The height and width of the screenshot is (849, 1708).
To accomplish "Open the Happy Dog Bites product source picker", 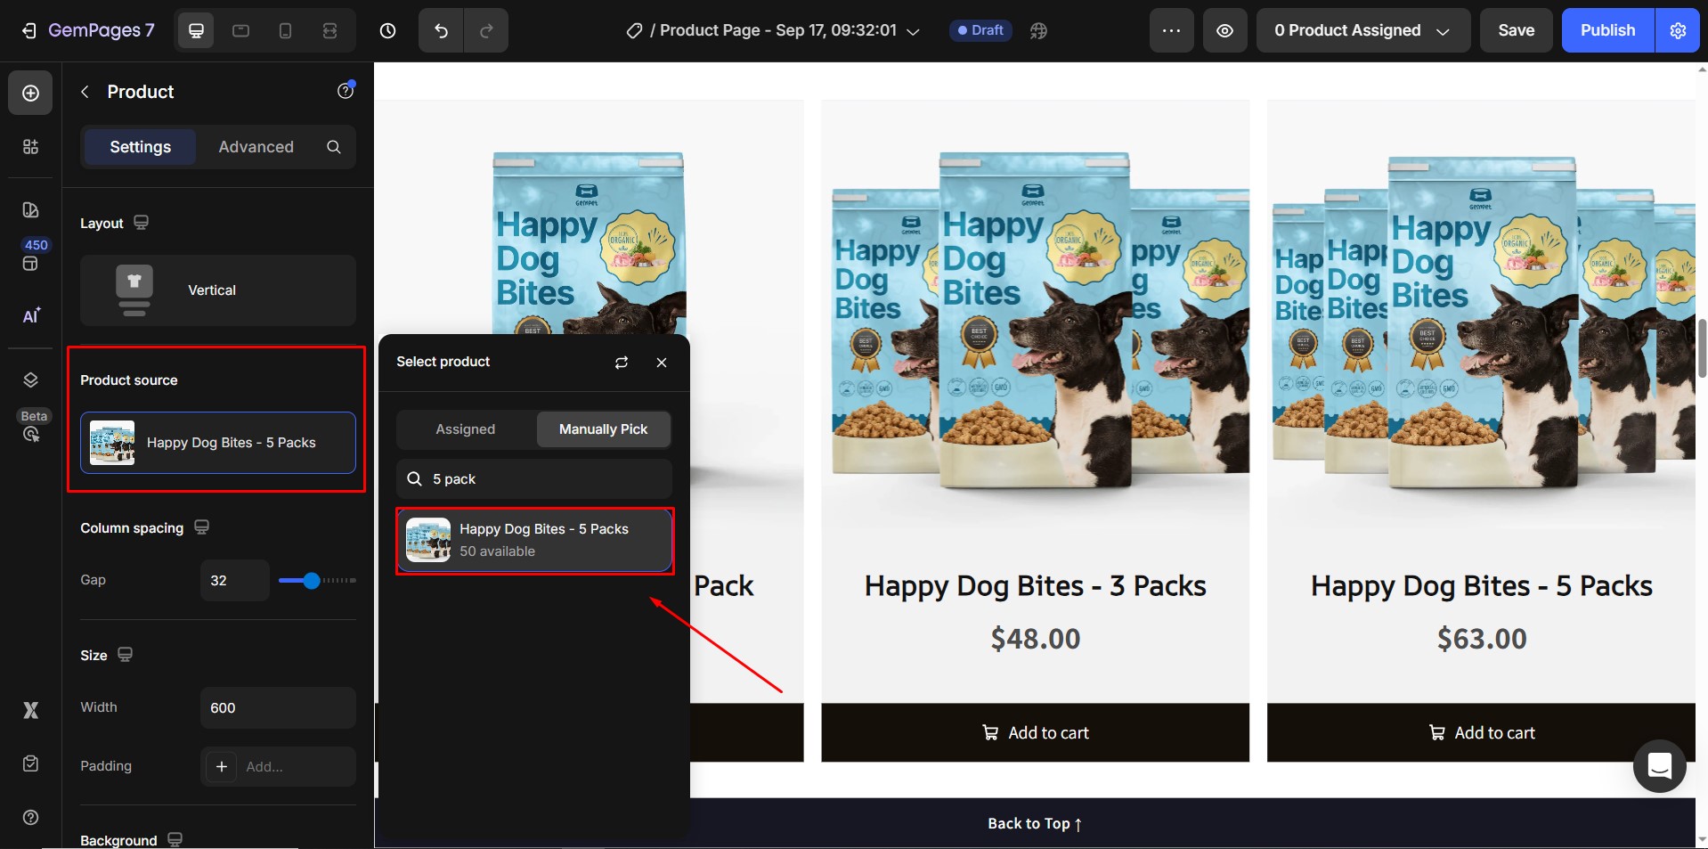I will [218, 443].
